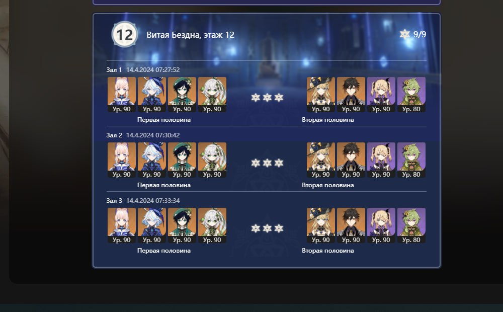
Task: Click Fischl portrait in Зал 3 second half
Action: point(381,225)
